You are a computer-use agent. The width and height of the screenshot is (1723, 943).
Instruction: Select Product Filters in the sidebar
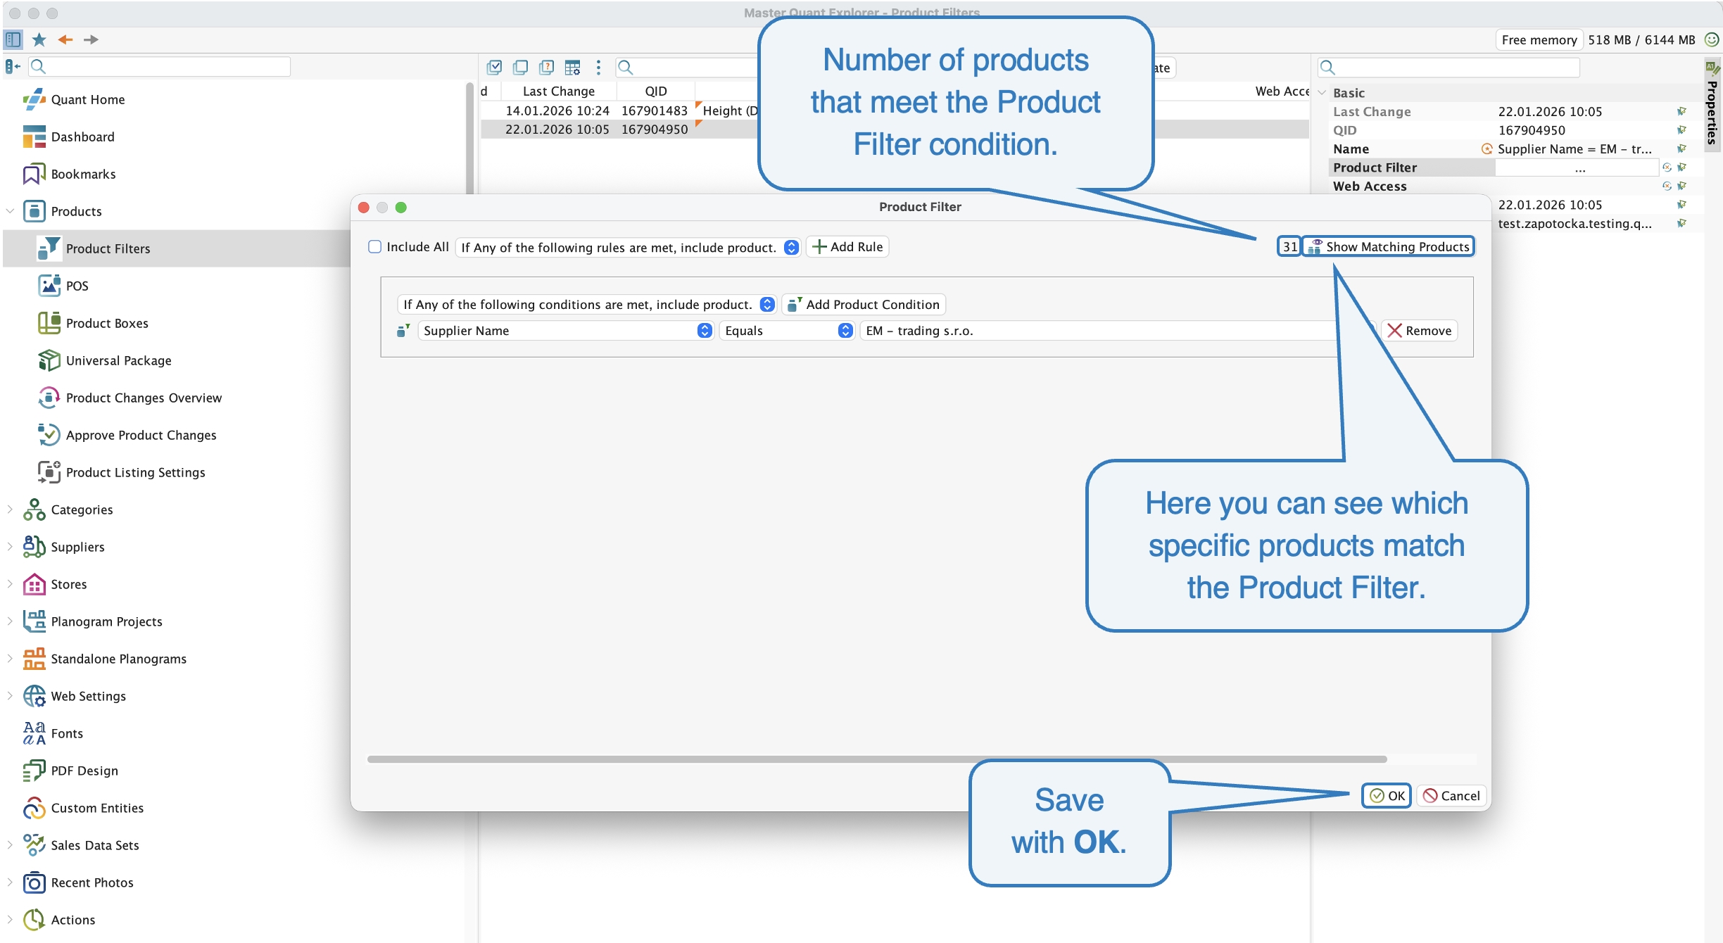176,248
